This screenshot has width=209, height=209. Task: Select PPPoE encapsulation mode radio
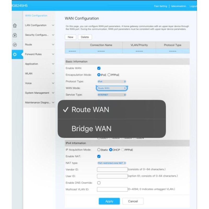tap(109, 75)
